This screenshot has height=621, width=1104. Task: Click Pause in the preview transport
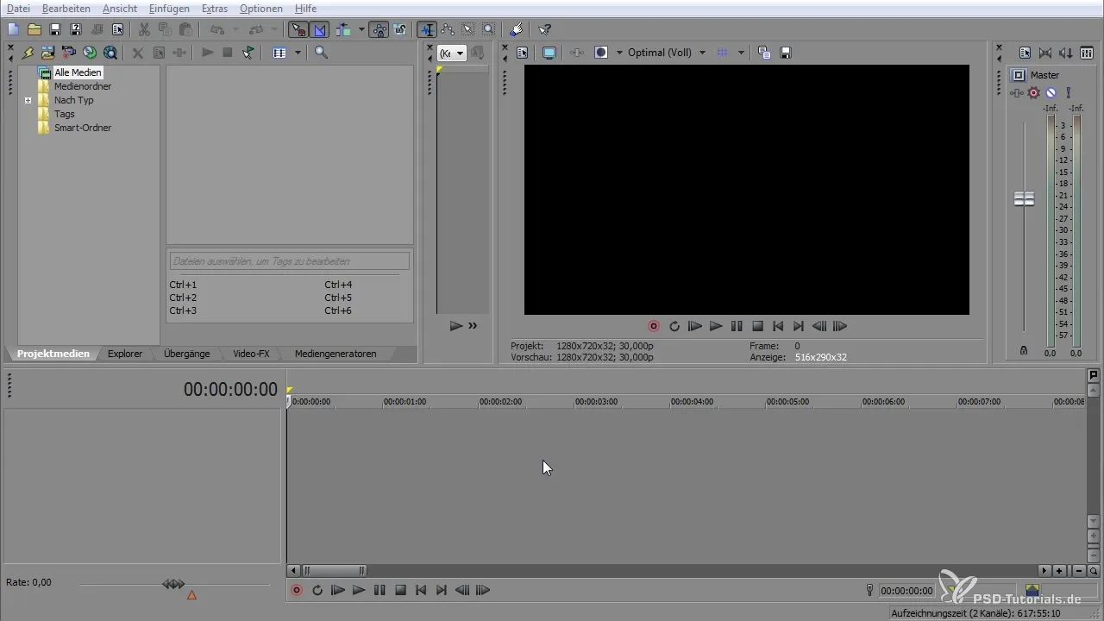[x=737, y=326]
